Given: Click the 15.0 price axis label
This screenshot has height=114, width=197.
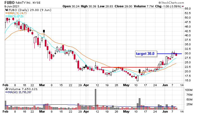Looking at the screenshot, I should tap(188, 80).
